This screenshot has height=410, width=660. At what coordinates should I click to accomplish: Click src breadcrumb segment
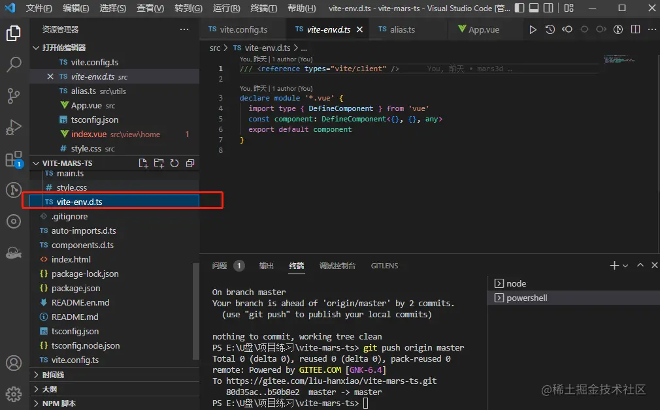coord(215,48)
